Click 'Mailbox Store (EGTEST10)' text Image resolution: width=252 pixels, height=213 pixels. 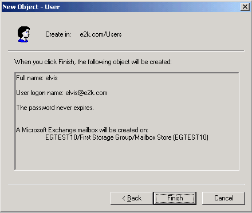(171, 137)
